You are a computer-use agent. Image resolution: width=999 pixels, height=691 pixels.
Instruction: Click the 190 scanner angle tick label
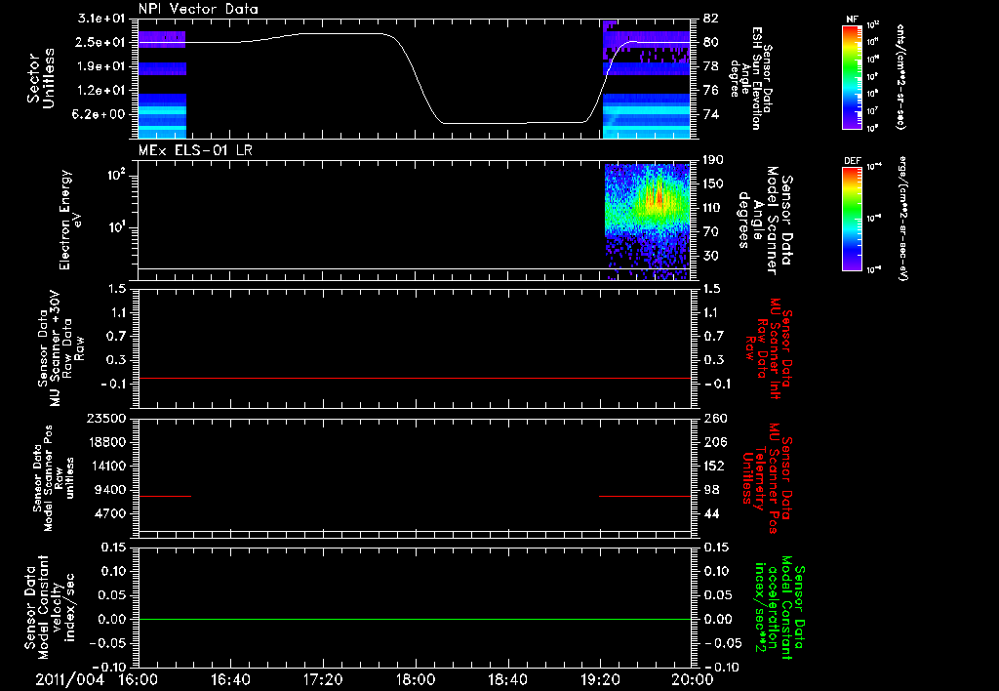(714, 160)
